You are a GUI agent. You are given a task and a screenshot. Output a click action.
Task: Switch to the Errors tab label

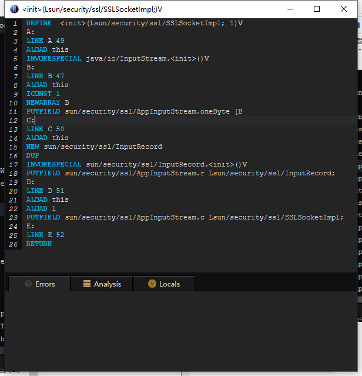(45, 284)
